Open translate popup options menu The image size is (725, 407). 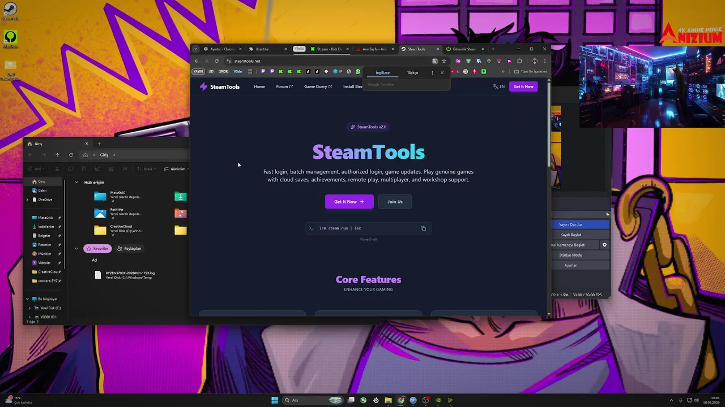(432, 72)
